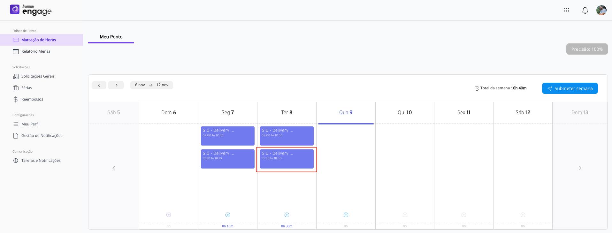Select the Sex 11 day header
The width and height of the screenshot is (612, 233).
pos(464,113)
